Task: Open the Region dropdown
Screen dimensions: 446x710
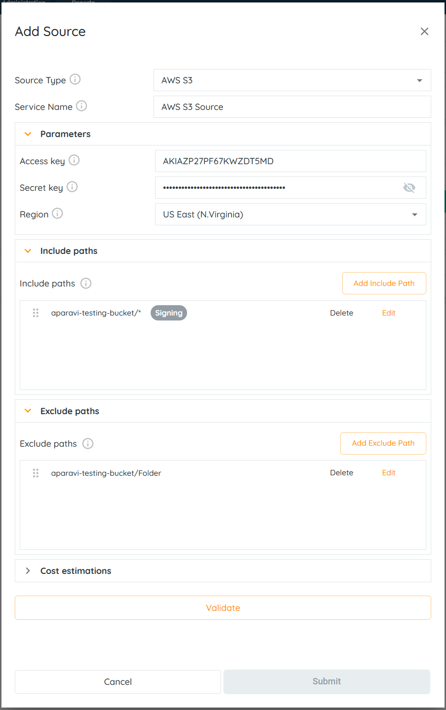Action: [x=290, y=214]
